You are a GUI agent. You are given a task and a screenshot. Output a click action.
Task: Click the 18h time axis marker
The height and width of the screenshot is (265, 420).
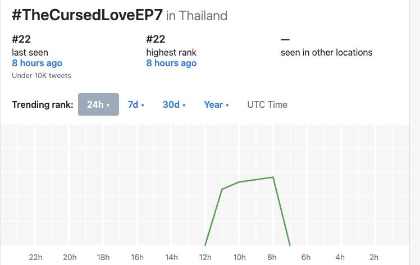(103, 257)
